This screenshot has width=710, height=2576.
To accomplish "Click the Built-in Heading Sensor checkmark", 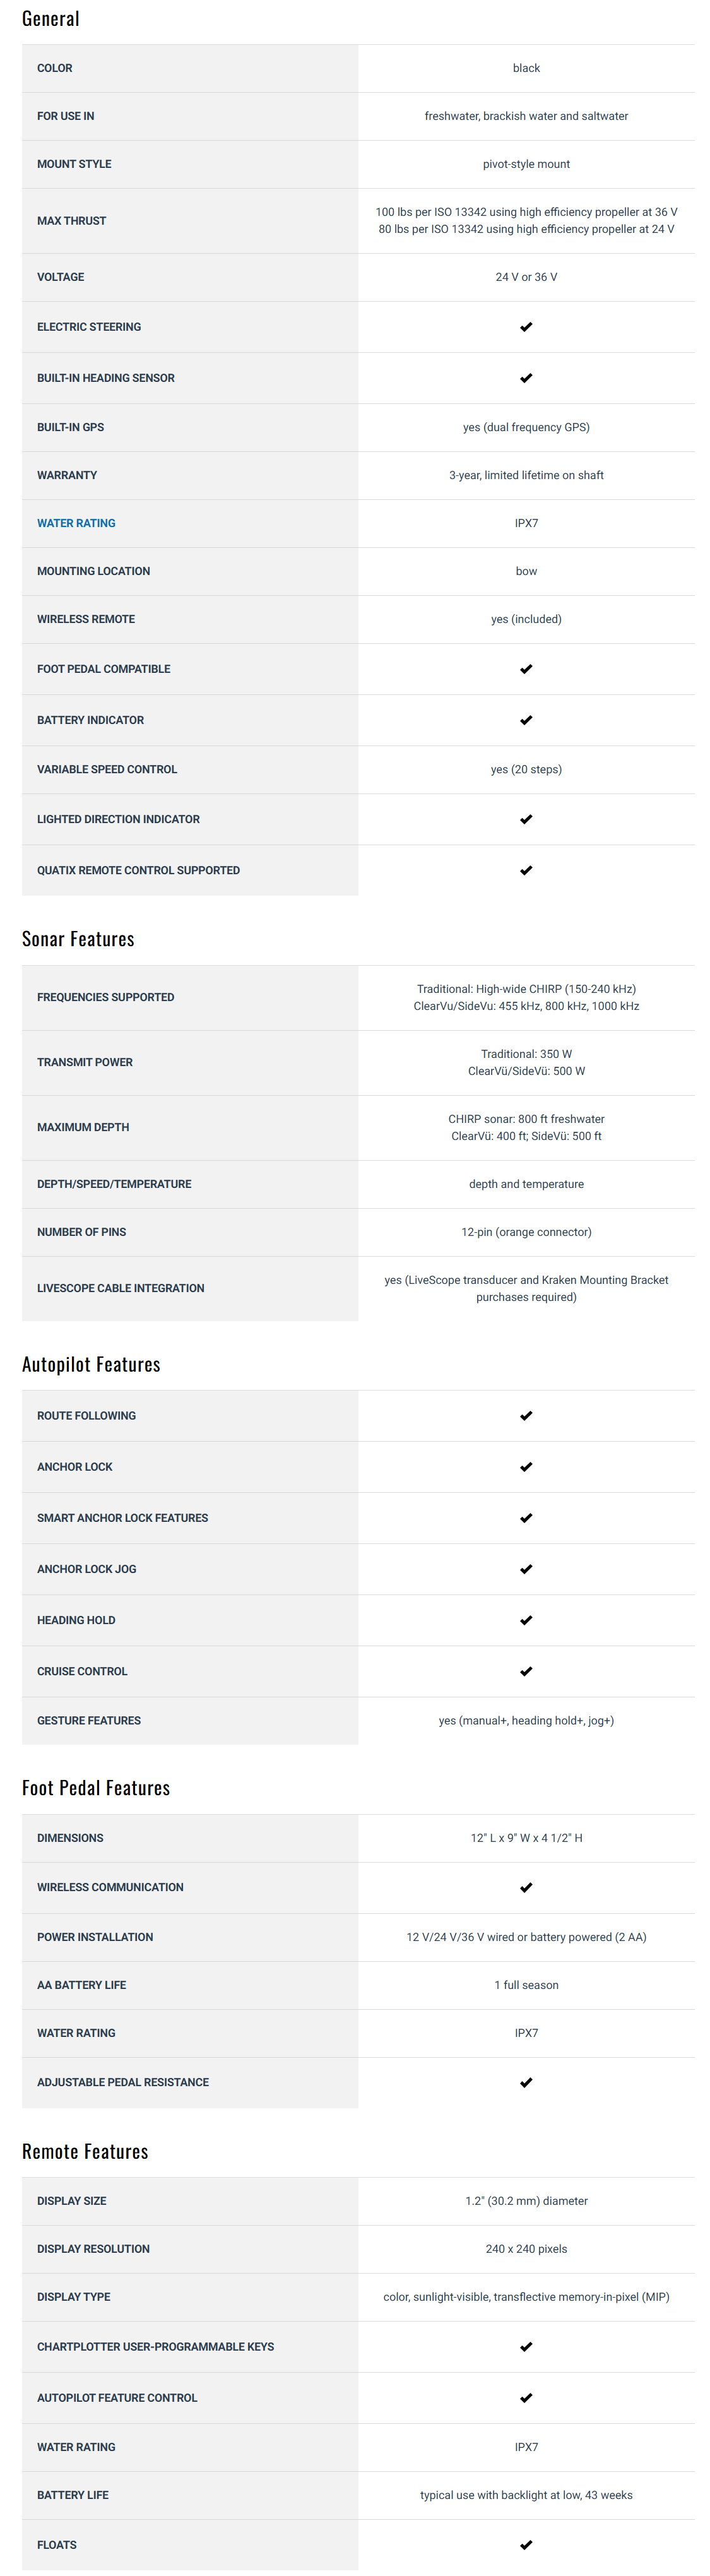I will 526,378.
